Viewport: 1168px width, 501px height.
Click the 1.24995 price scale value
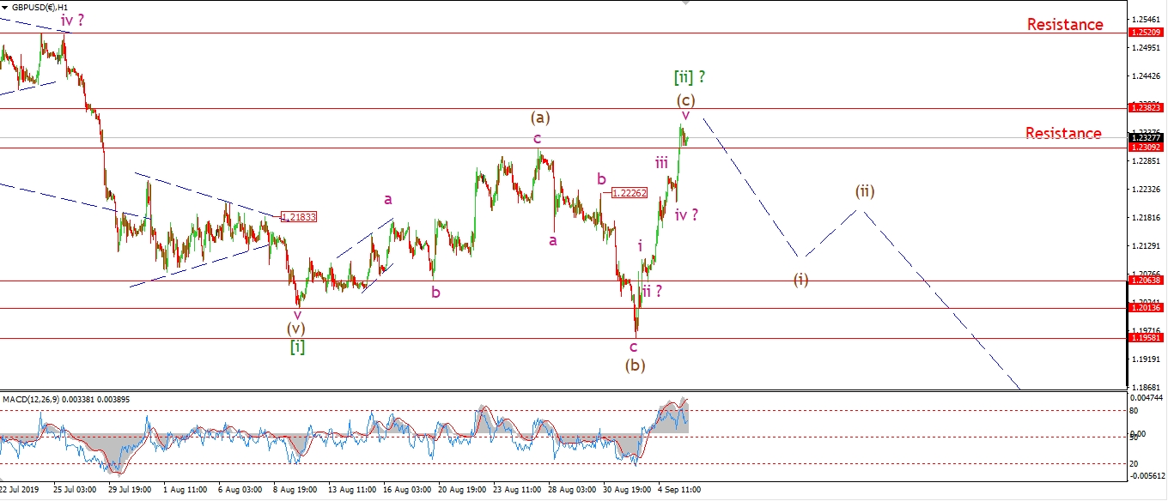tap(1148, 48)
